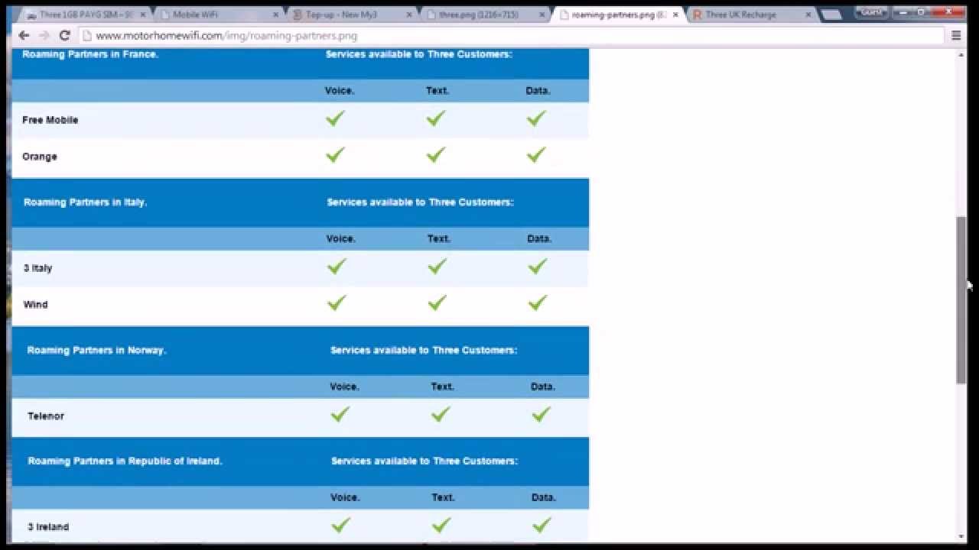Viewport: 979px width, 550px height.
Task: Close the Top-up - New My3 tab
Action: click(x=409, y=15)
